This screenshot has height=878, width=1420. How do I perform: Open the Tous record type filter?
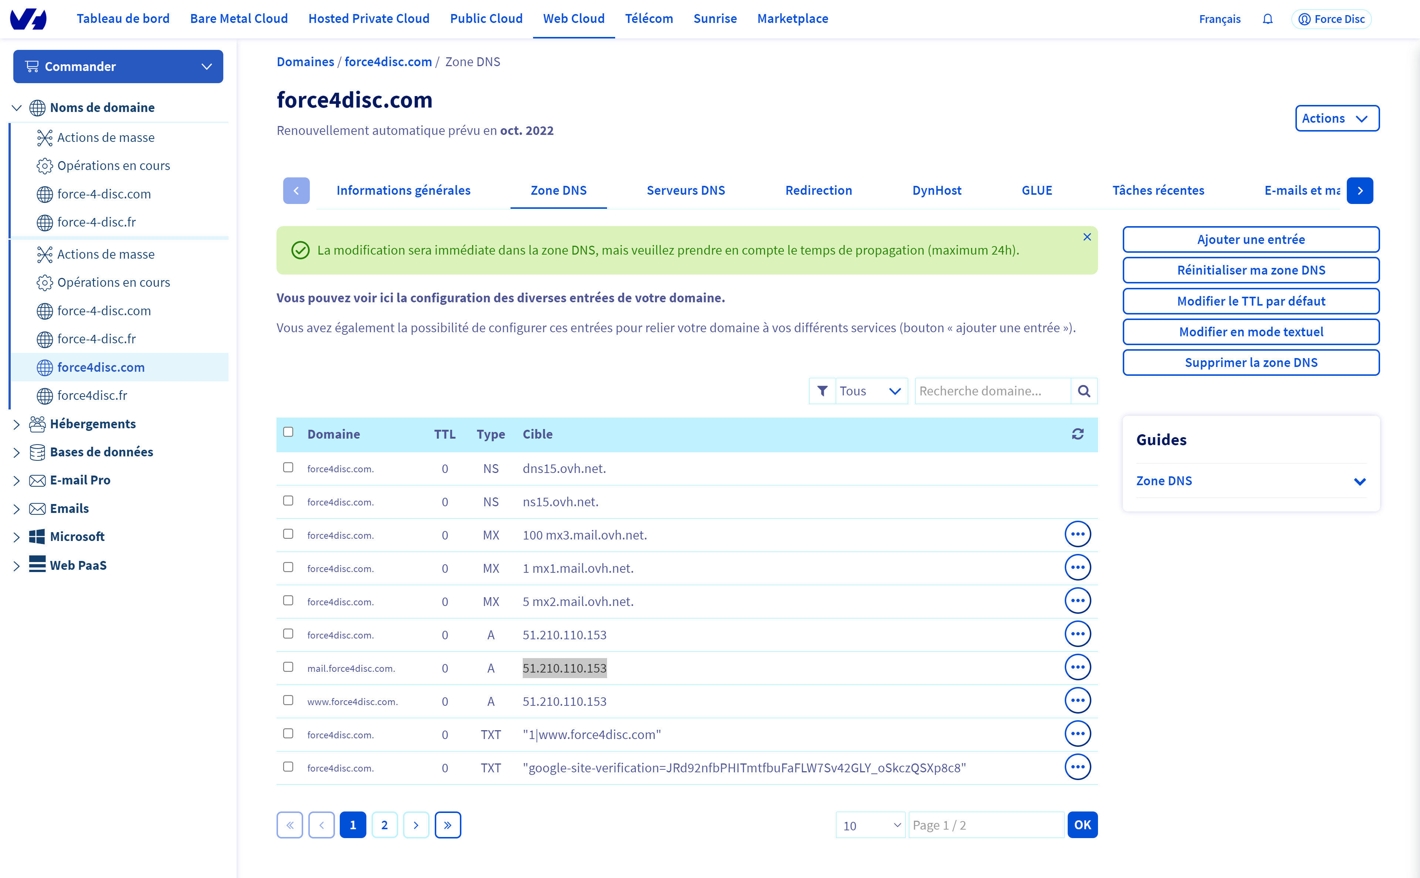pos(870,391)
